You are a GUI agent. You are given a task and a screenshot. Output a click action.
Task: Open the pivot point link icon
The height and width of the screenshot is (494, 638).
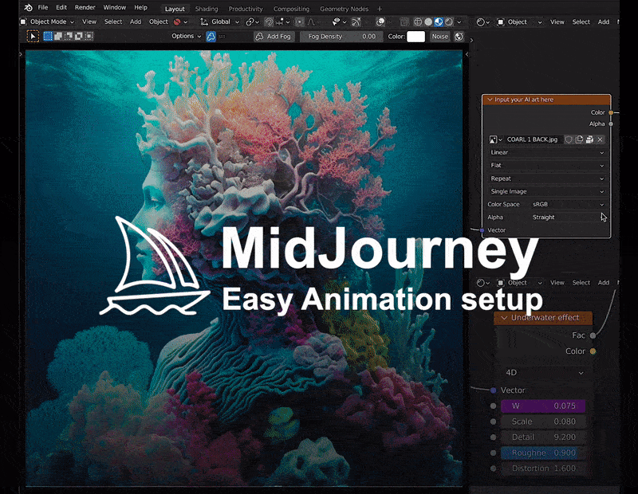click(250, 22)
